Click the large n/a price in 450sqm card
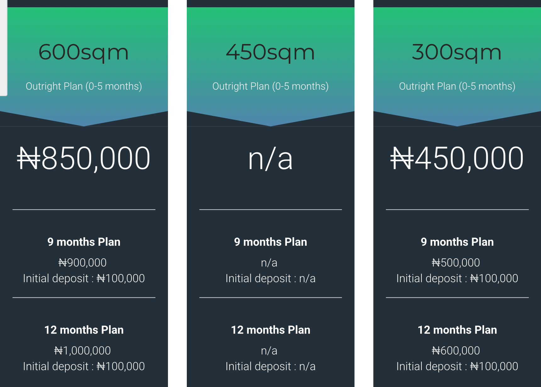The width and height of the screenshot is (541, 387). click(270, 159)
